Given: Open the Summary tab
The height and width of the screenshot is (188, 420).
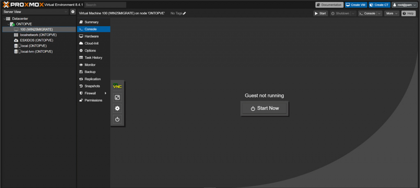Looking at the screenshot, I should pos(94,22).
